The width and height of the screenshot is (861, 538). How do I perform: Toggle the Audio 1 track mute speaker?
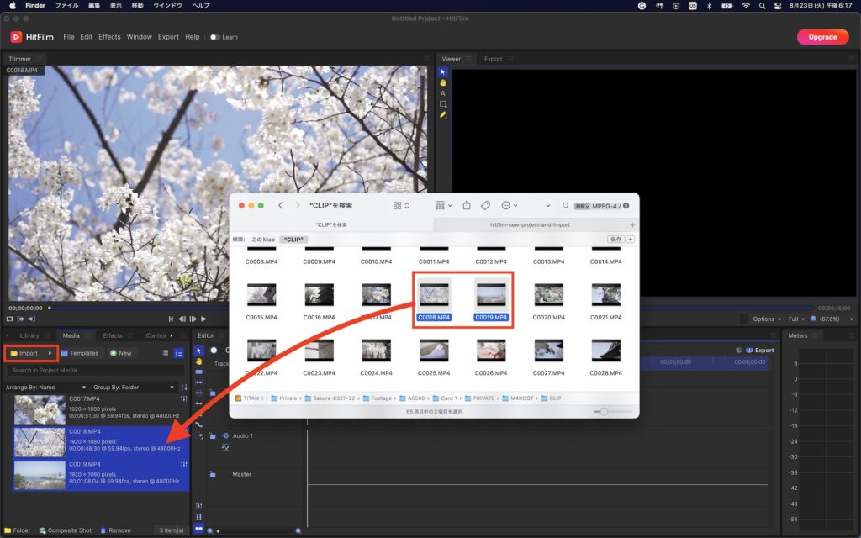point(224,435)
